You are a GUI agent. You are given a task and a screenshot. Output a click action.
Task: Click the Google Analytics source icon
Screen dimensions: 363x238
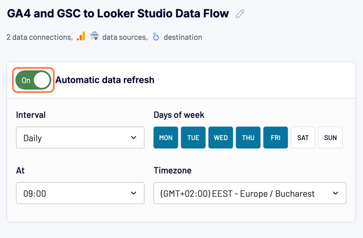(x=81, y=37)
